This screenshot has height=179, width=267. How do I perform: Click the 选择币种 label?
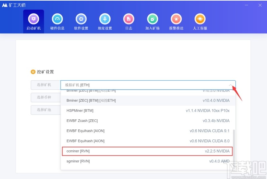(x=44, y=97)
